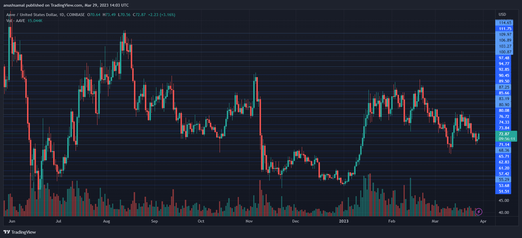Screen dimensions: 522x238
Task: Click the Aug label on time axis
Action: [106, 221]
